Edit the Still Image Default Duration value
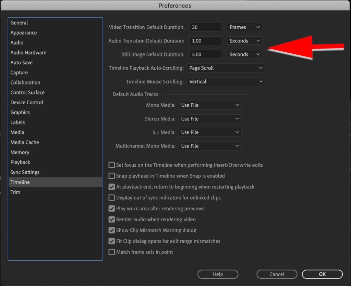The height and width of the screenshot is (286, 351). click(206, 54)
